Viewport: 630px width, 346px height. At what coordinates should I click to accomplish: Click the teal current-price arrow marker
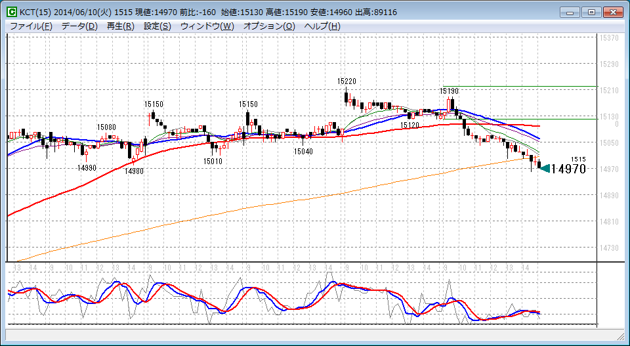click(544, 169)
